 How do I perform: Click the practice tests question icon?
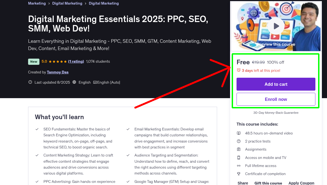click(239, 141)
